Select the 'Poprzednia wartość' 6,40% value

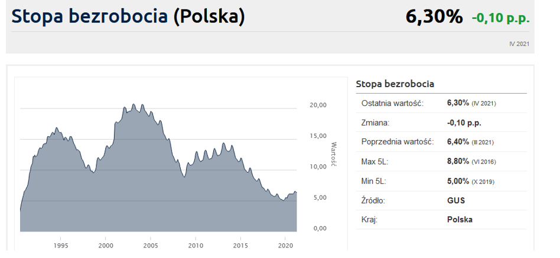458,142
